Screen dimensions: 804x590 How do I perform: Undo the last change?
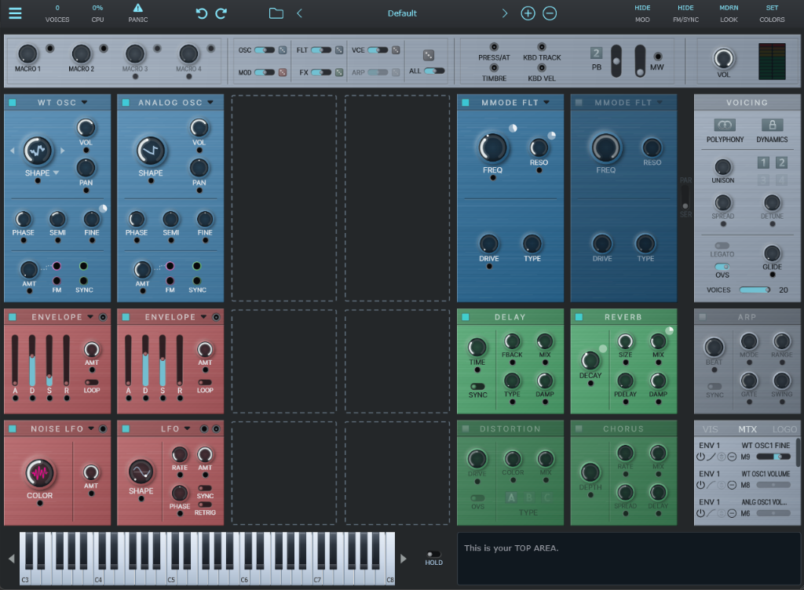click(x=202, y=13)
